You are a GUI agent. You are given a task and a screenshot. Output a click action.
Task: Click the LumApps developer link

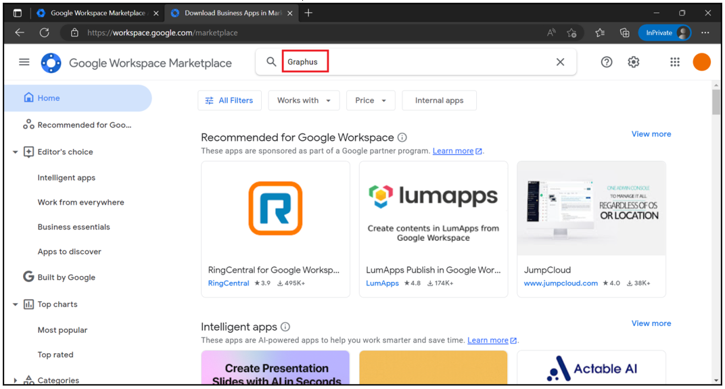[x=382, y=283]
